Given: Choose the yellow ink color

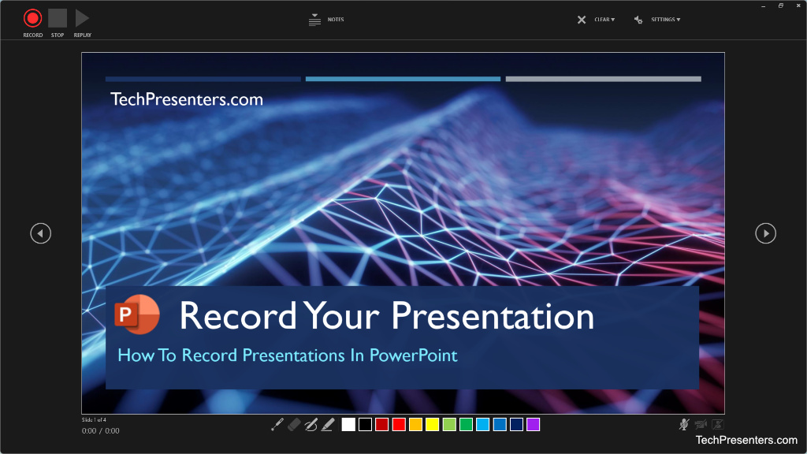Looking at the screenshot, I should (x=433, y=425).
